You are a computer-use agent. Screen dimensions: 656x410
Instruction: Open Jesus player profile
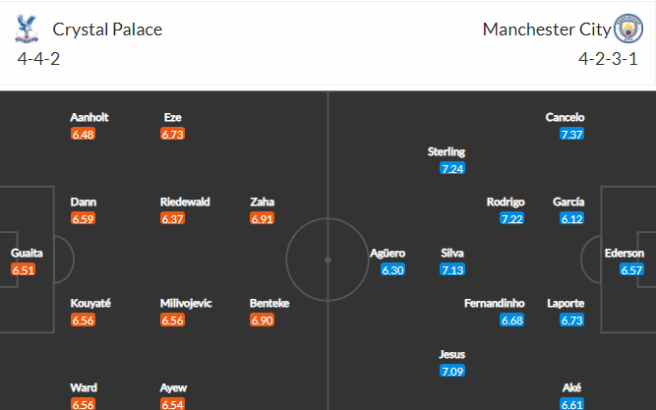pos(451,354)
